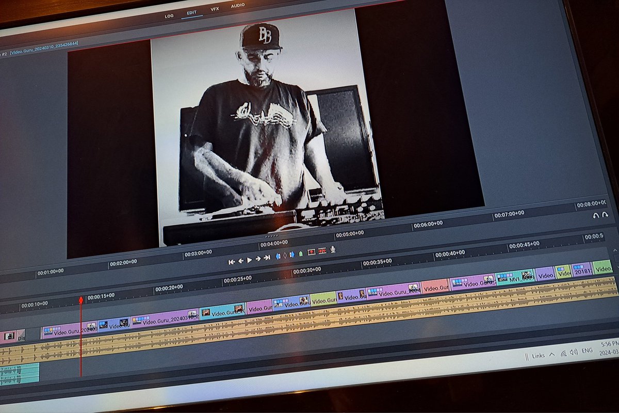Set the blue Mark Out point

click(292, 255)
